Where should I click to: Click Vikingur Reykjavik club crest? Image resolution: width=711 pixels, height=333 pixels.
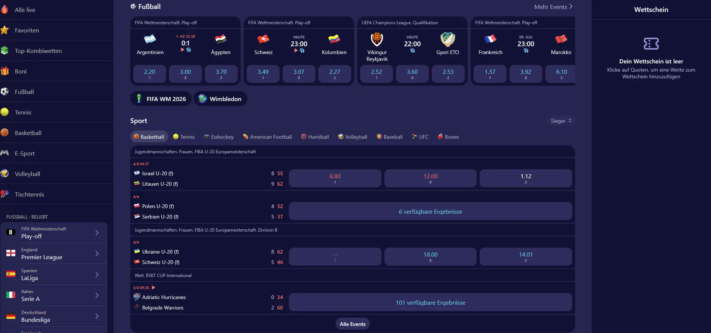pos(377,39)
